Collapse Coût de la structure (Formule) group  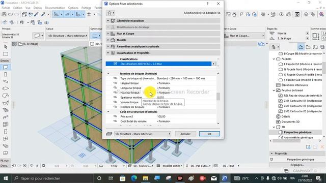click(108, 112)
